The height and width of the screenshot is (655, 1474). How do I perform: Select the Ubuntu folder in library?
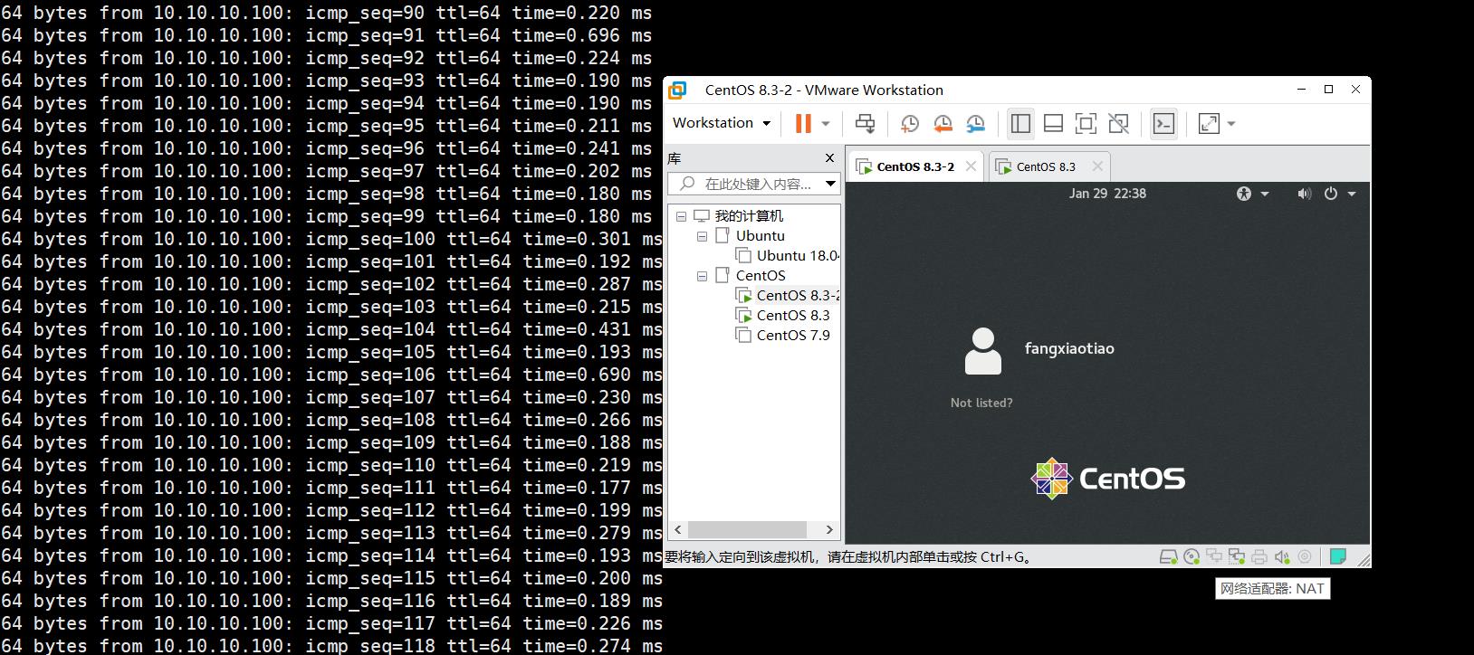[x=760, y=235]
